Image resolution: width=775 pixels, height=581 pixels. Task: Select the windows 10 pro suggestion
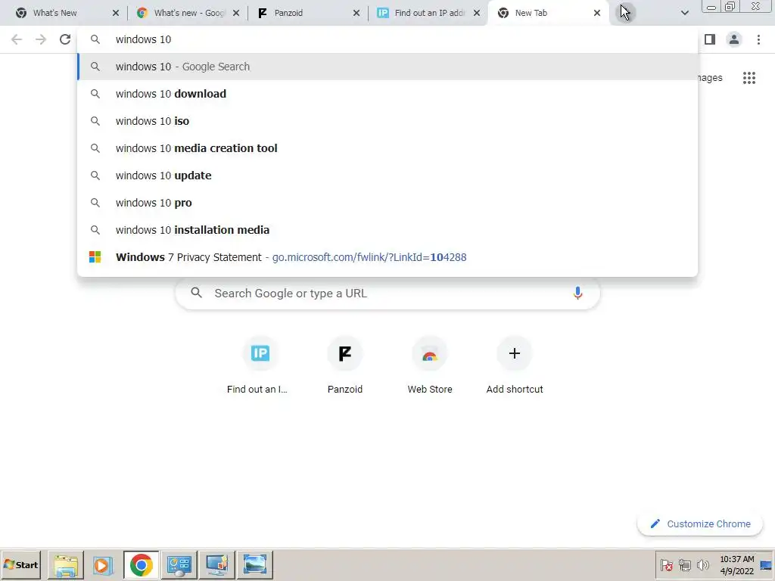(x=387, y=203)
